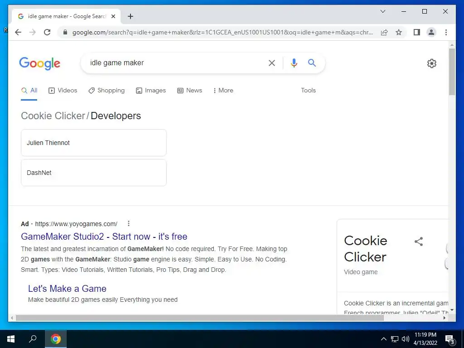The width and height of the screenshot is (464, 348).
Task: View site info via the lock icon
Action: pyautogui.click(x=65, y=32)
